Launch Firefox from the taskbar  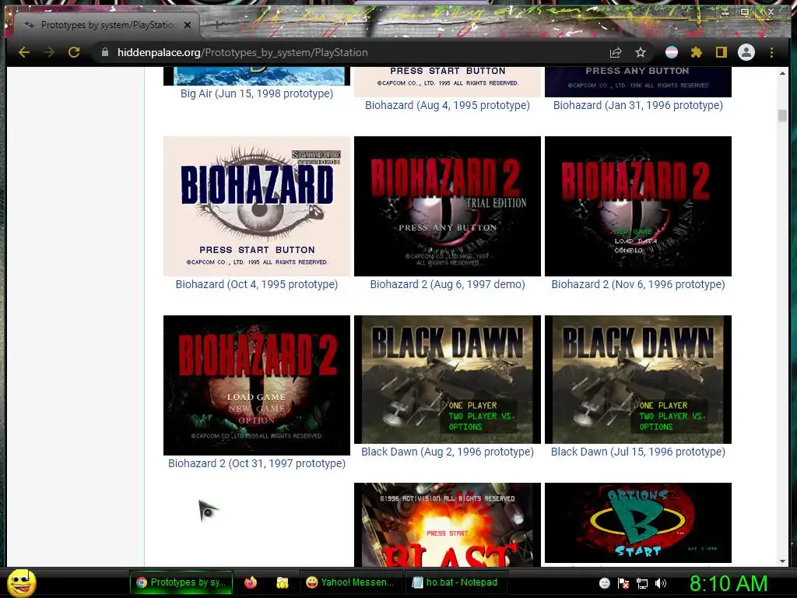pos(251,582)
